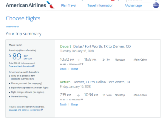Click the pop-up icon beside Price and tax information
The width and height of the screenshot is (164, 118).
[33, 66]
